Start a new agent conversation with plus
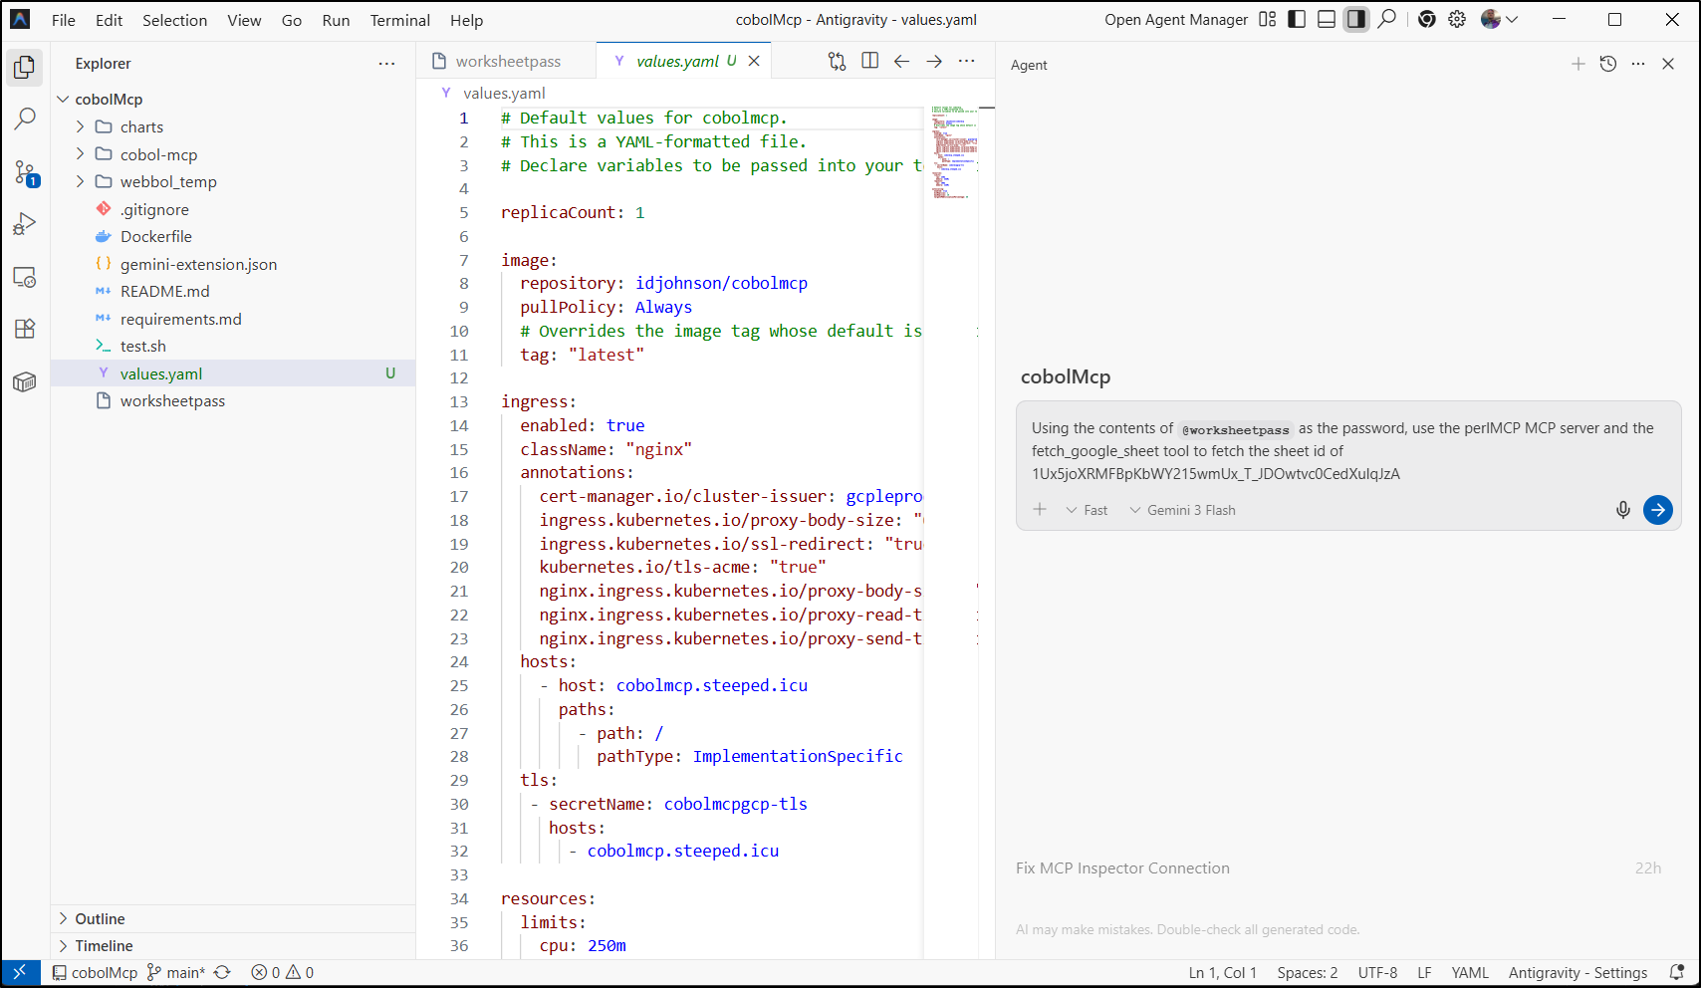This screenshot has width=1701, height=988. [1578, 64]
